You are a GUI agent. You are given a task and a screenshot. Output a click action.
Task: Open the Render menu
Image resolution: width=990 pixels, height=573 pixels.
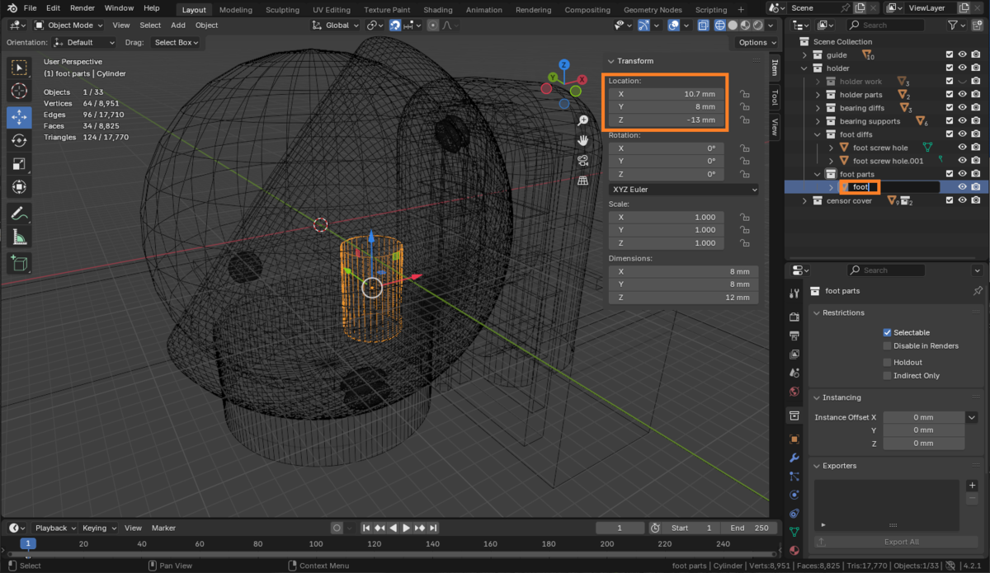tap(82, 7)
